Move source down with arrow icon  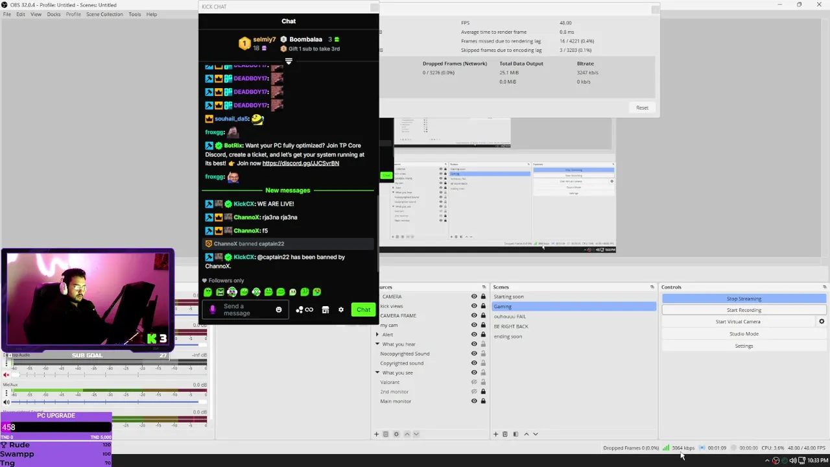point(416,434)
